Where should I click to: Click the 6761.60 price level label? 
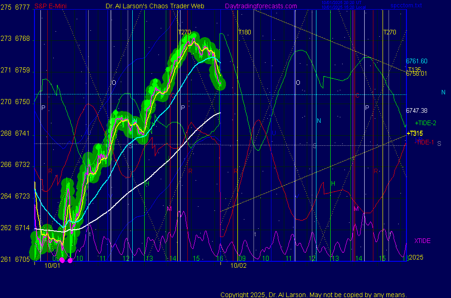pyautogui.click(x=417, y=61)
